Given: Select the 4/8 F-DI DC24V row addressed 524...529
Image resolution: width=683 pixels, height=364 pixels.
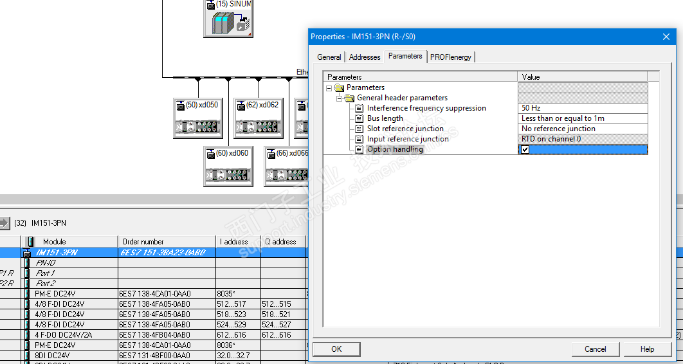Looking at the screenshot, I should click(154, 324).
